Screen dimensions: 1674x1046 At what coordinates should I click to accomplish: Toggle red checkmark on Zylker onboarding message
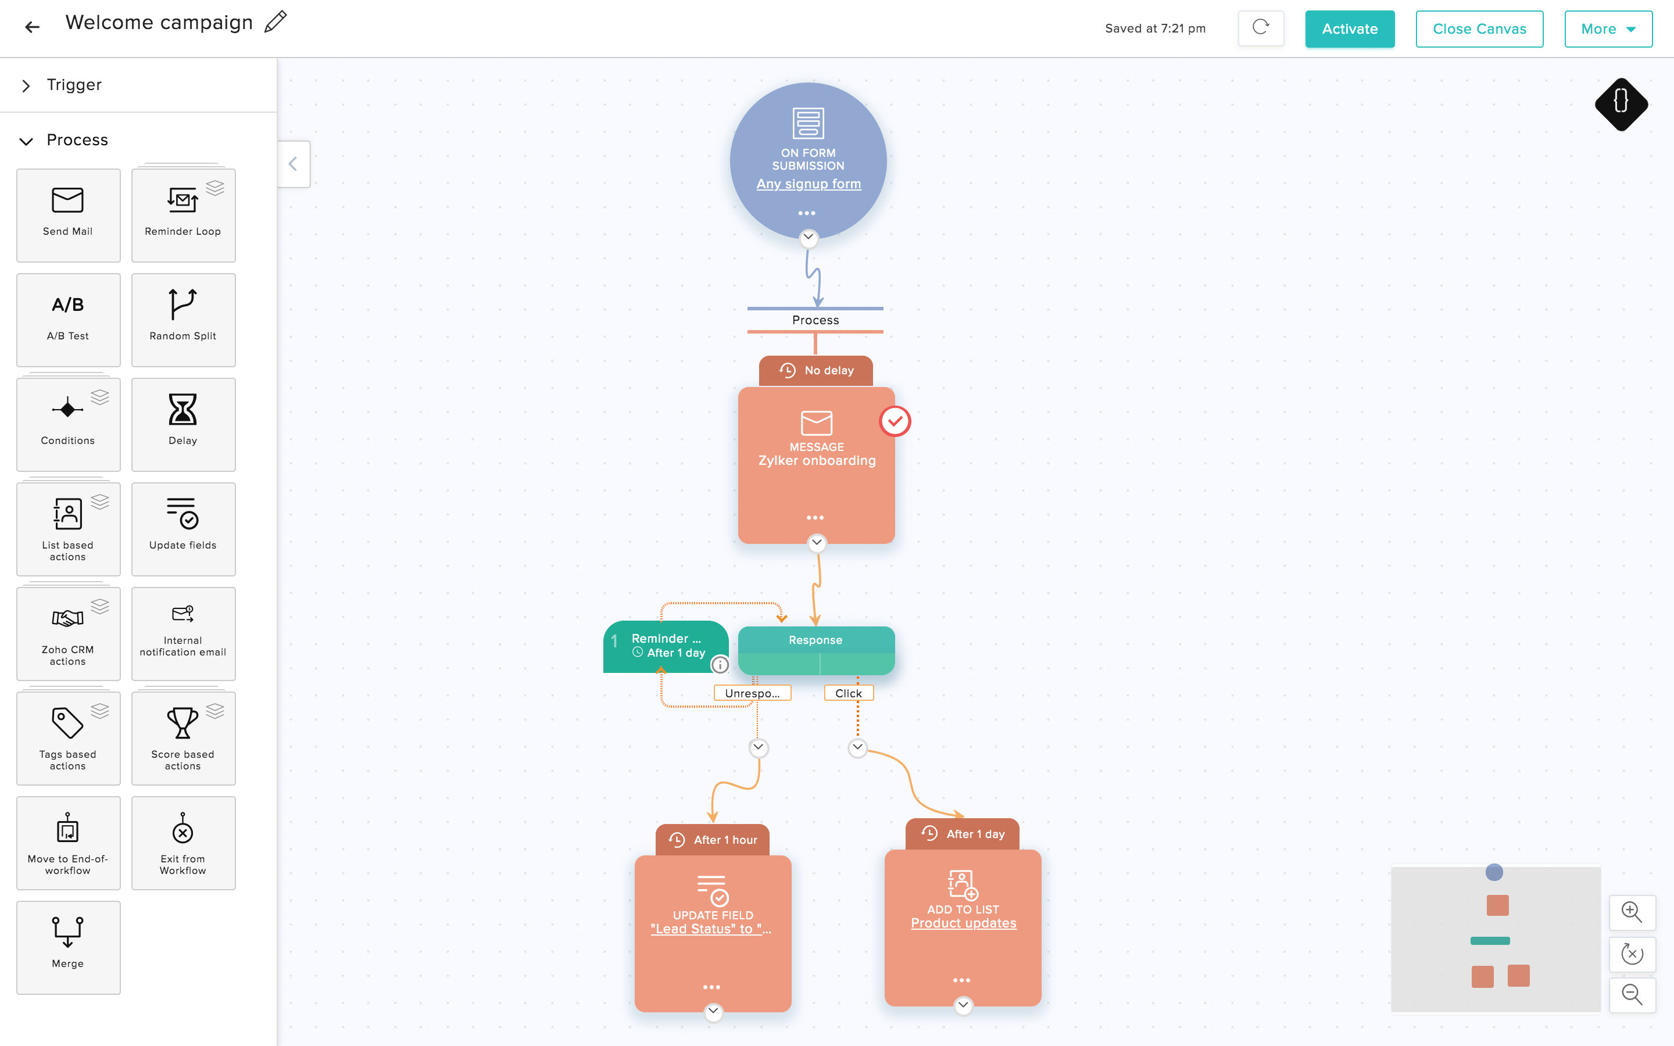(x=895, y=421)
